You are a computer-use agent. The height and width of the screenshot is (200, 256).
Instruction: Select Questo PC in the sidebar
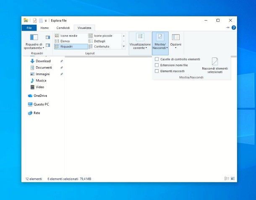(38, 104)
